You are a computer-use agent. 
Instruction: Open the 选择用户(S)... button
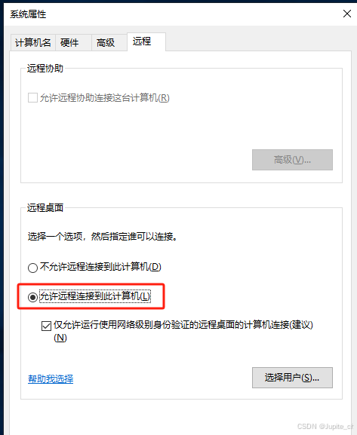click(292, 378)
